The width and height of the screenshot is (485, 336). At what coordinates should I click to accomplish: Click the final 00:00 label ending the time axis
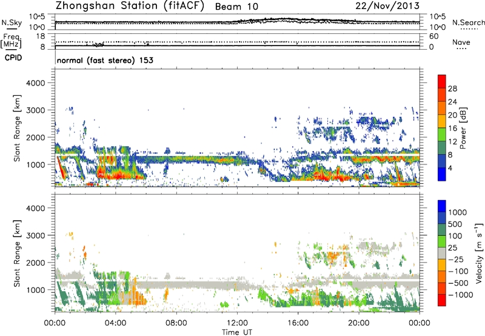420,323
